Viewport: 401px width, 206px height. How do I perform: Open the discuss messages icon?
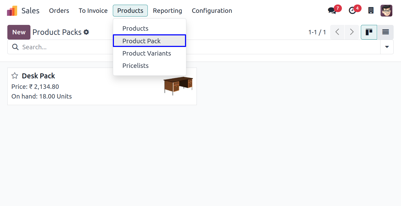pos(332,10)
